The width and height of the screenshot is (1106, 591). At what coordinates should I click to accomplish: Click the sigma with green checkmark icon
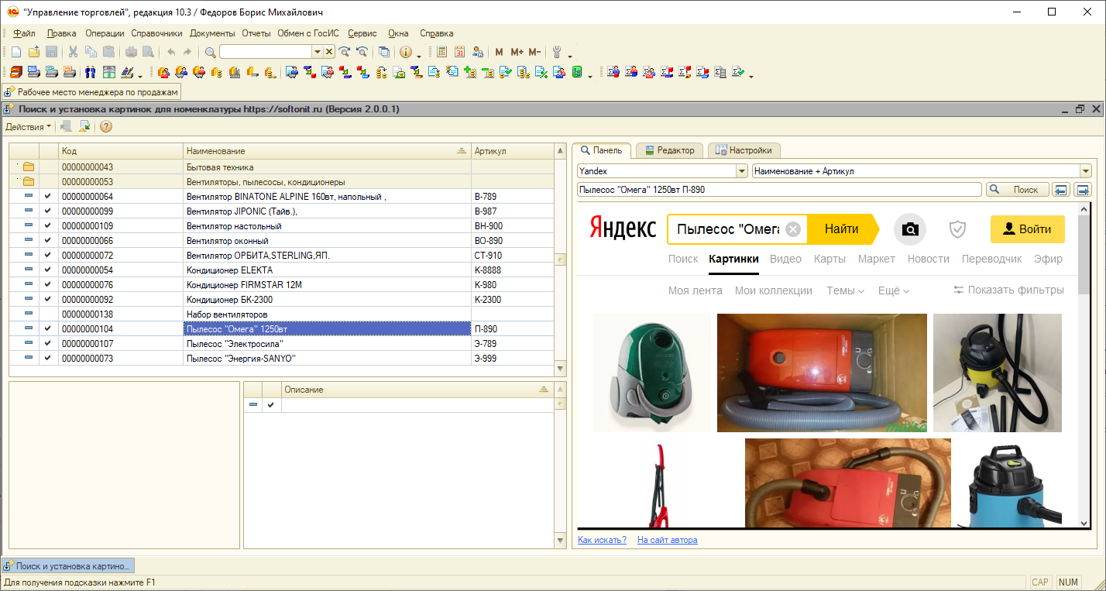[x=739, y=72]
